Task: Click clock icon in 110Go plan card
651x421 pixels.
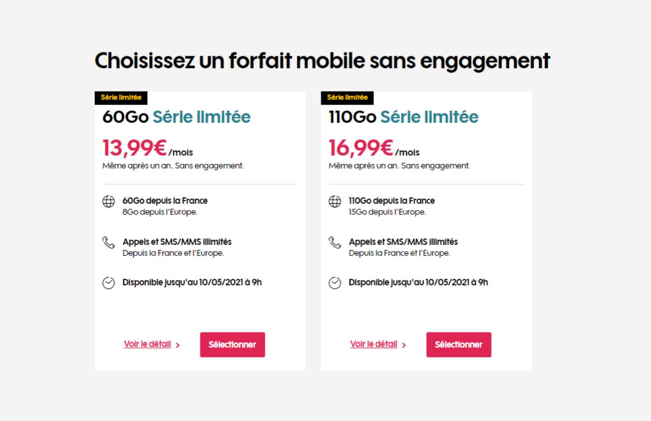Action: pos(335,283)
